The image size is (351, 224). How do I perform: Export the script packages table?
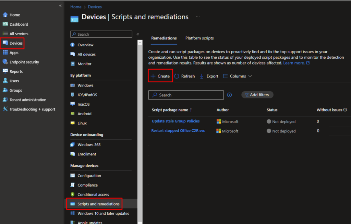coord(209,76)
